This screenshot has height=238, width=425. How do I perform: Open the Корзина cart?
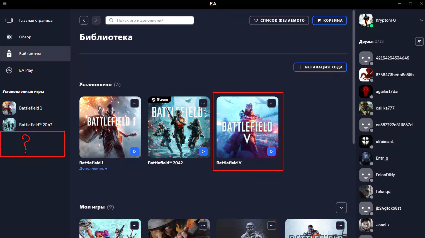330,20
